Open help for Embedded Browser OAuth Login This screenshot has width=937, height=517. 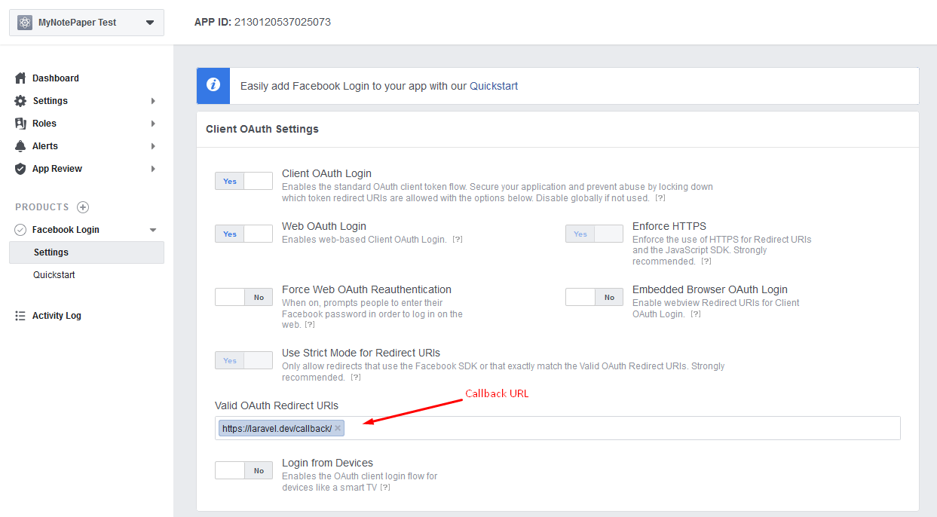(x=696, y=314)
